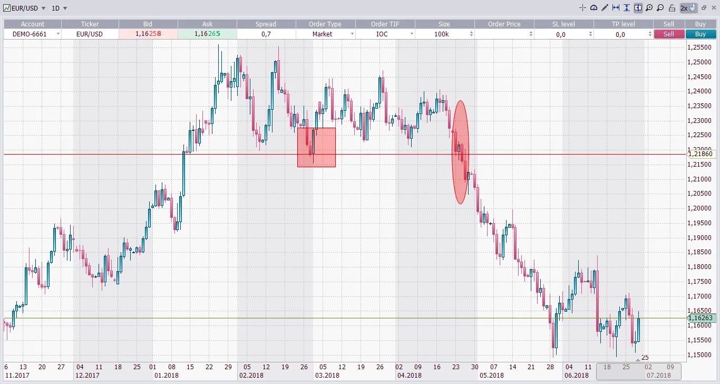
Task: Click the Bid price 1,16258 cell
Action: [148, 34]
